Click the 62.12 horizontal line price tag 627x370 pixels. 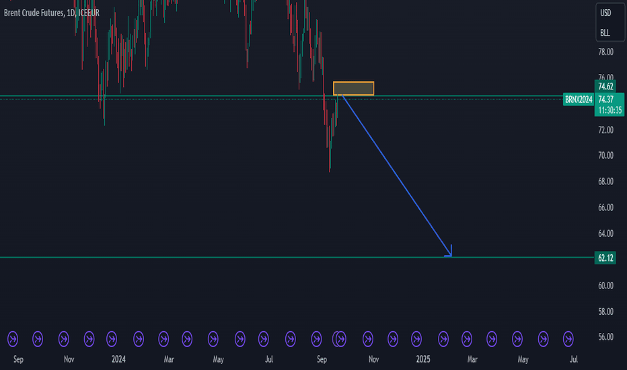tap(605, 258)
